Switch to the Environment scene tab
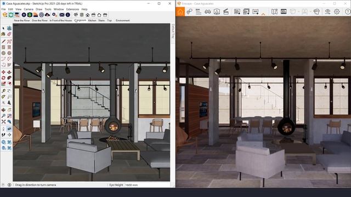The width and height of the screenshot is (351, 197). coord(122,20)
